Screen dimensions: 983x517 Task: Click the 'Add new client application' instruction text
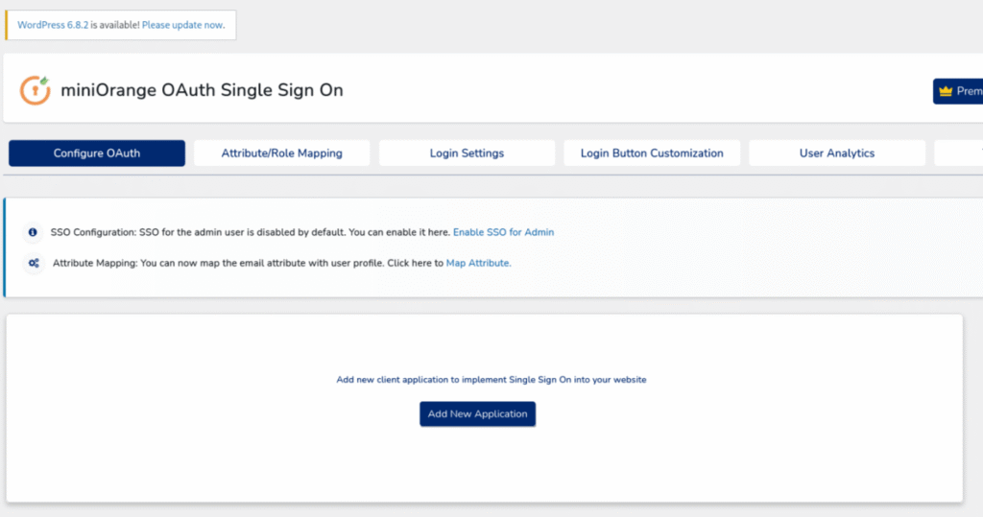(491, 380)
